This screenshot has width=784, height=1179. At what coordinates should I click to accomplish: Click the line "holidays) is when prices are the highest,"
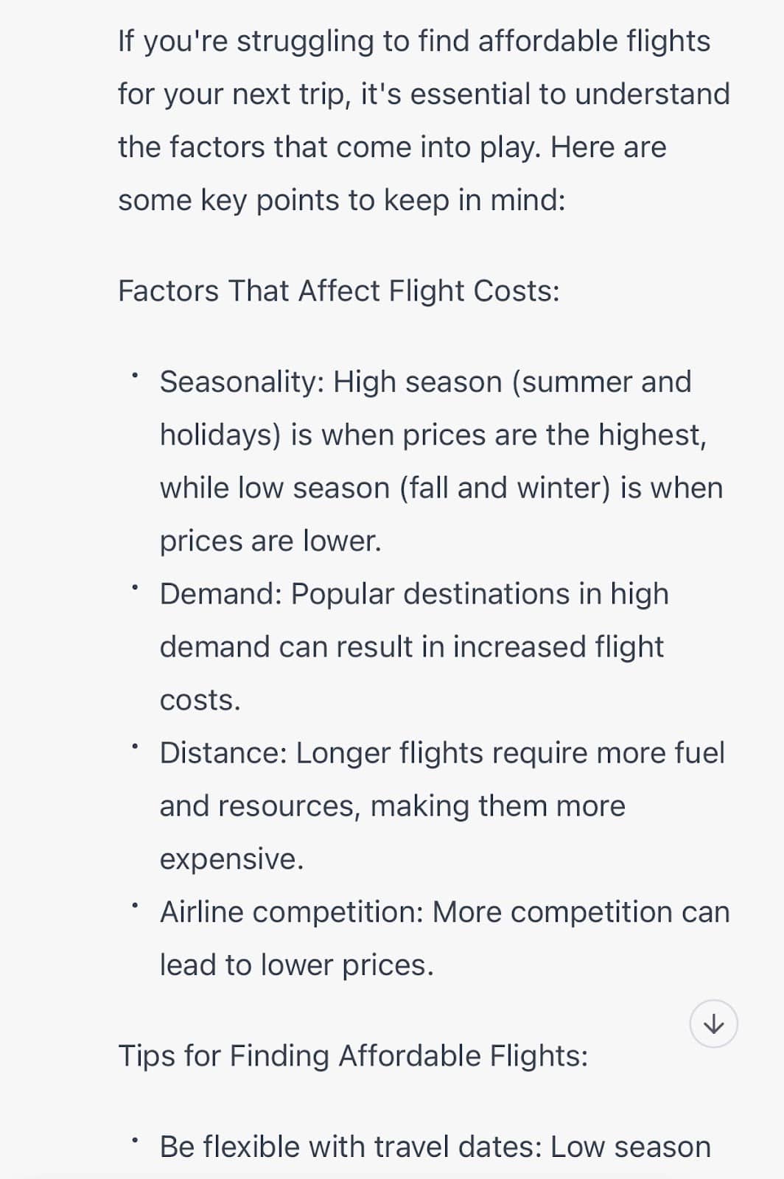(433, 435)
